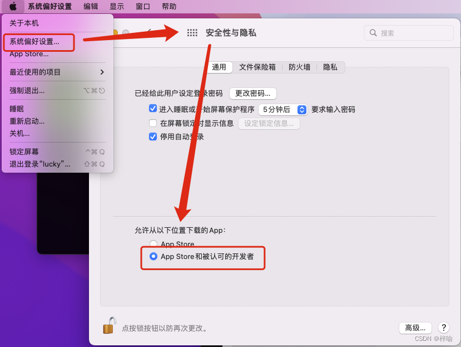Screen dimensions: 461x347
Task: Toggle the disable automatic login checkbox
Action: point(153,136)
